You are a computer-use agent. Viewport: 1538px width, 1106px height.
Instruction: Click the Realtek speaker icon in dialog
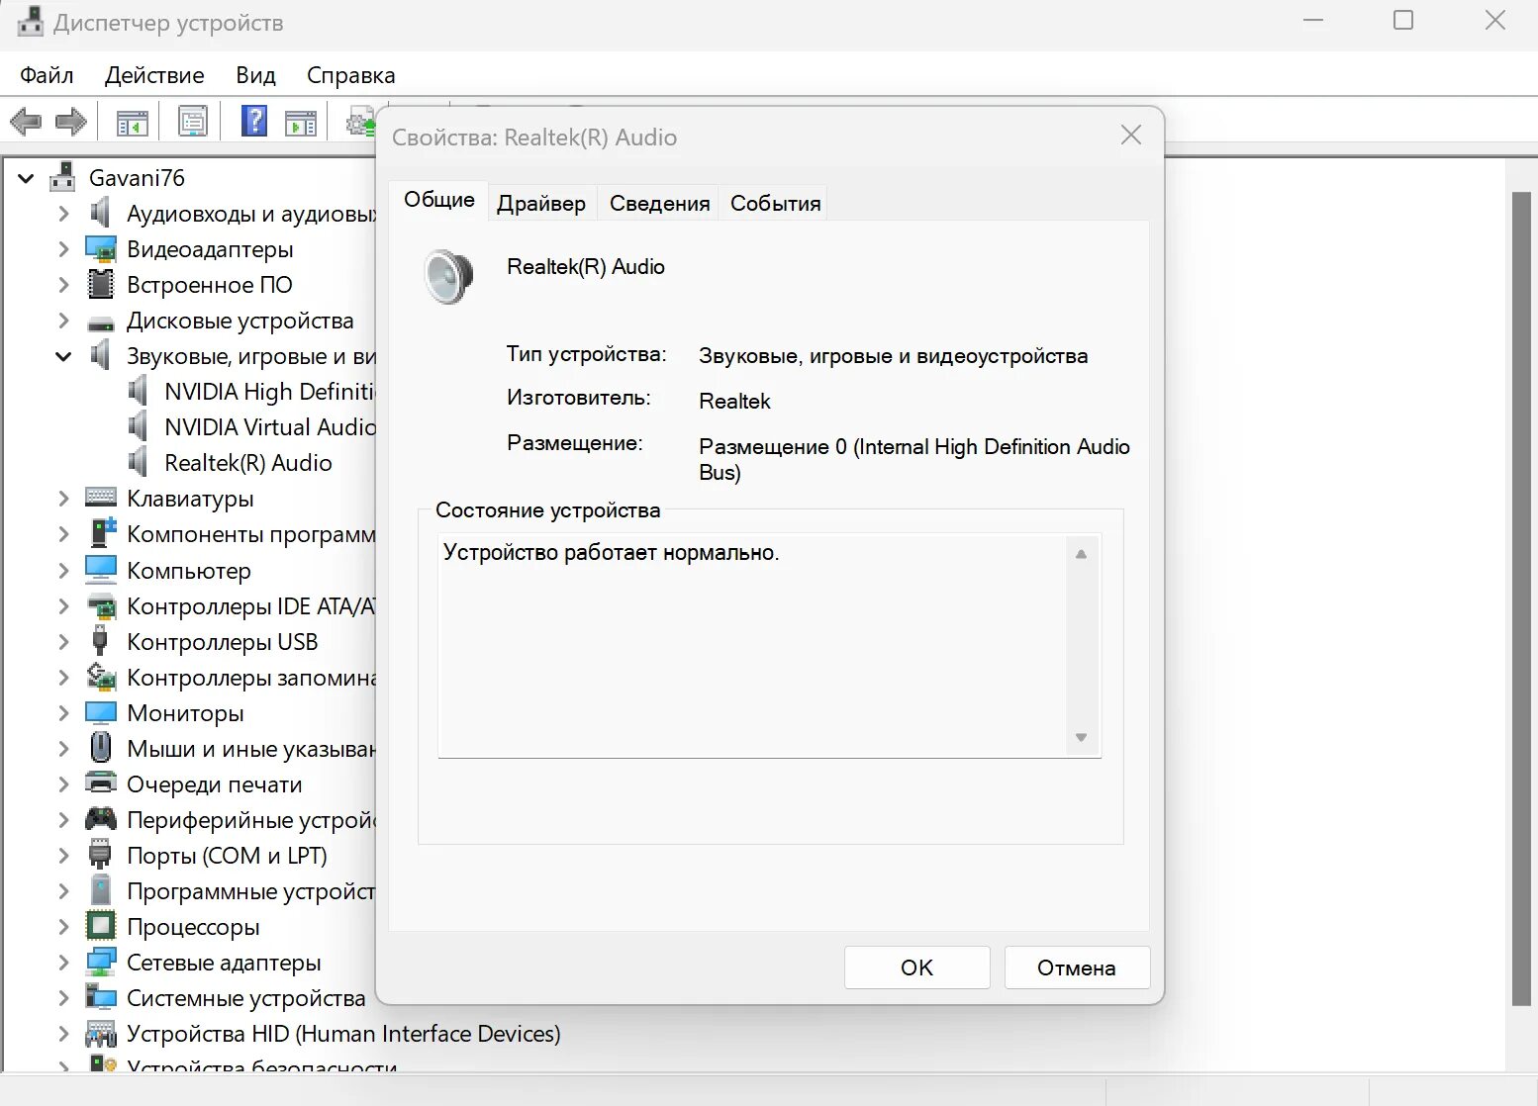point(449,276)
